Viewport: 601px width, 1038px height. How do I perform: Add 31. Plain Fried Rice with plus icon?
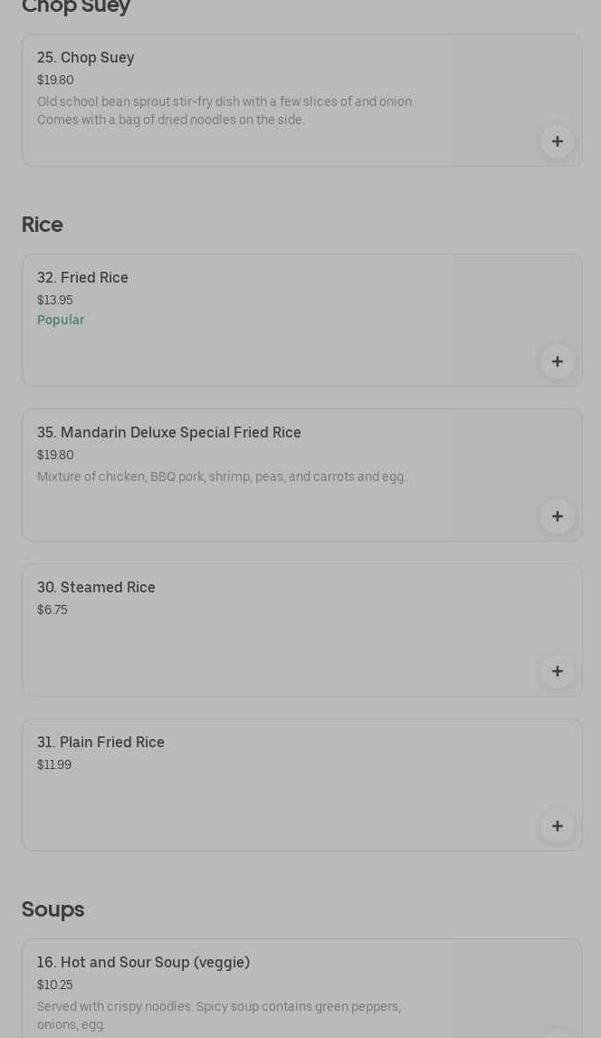click(x=557, y=826)
